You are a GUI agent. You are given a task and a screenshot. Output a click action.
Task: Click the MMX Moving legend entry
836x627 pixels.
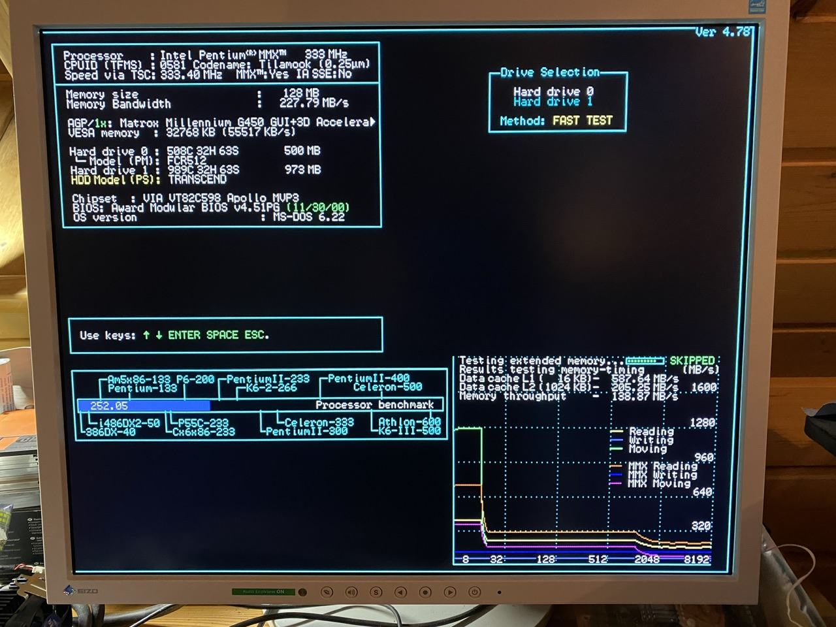651,484
